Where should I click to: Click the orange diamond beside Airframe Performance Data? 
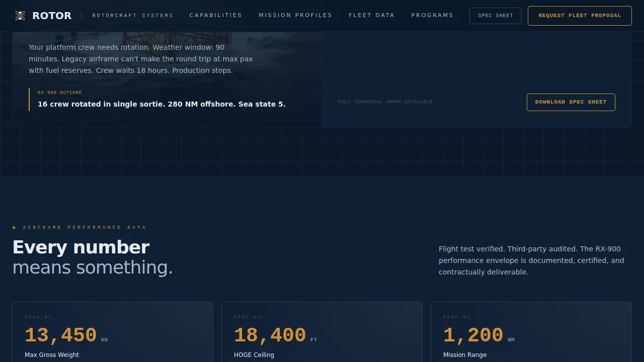click(x=14, y=227)
